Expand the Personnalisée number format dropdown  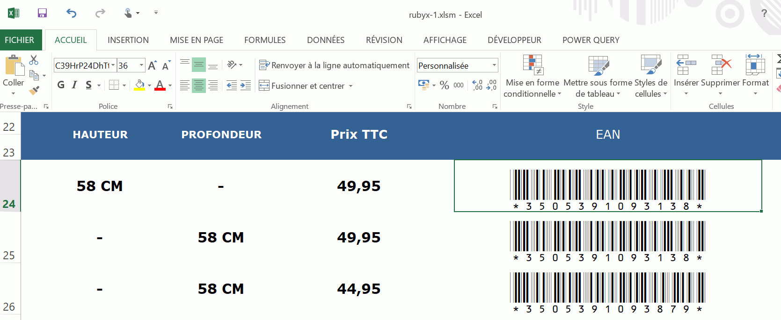494,65
